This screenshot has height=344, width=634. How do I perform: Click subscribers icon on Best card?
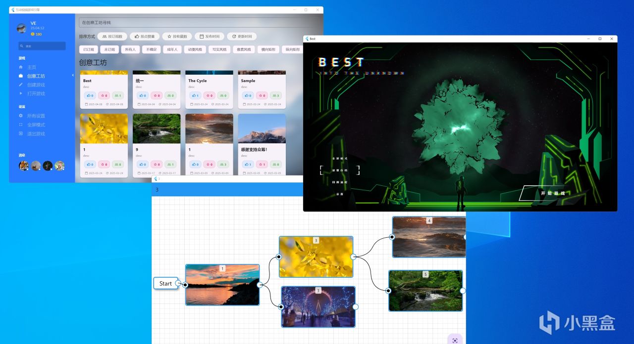(x=117, y=95)
